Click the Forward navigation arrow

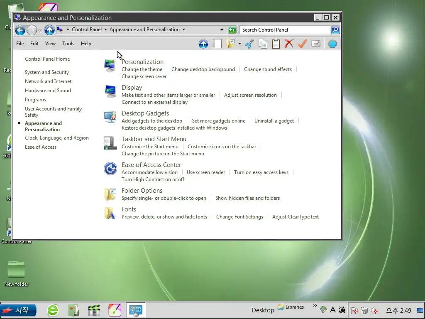click(32, 30)
